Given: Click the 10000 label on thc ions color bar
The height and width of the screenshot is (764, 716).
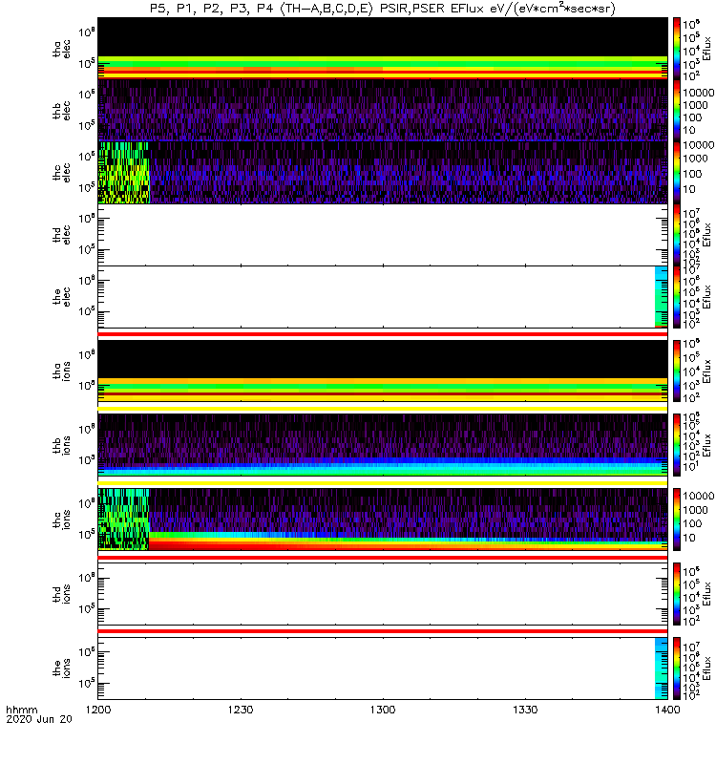Looking at the screenshot, I should click(x=699, y=496).
